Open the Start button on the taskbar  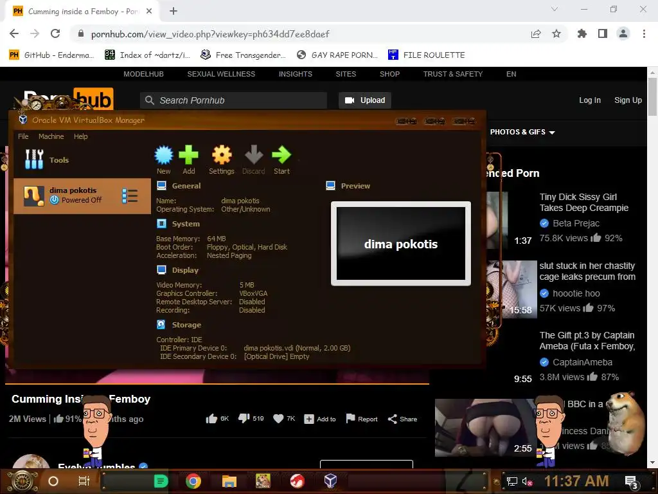click(22, 481)
